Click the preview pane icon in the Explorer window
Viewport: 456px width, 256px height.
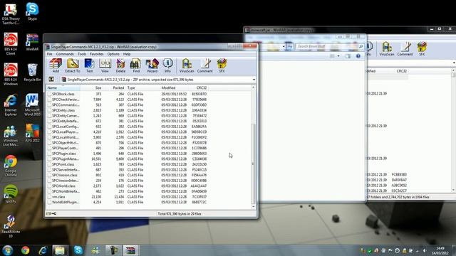pos(348,56)
